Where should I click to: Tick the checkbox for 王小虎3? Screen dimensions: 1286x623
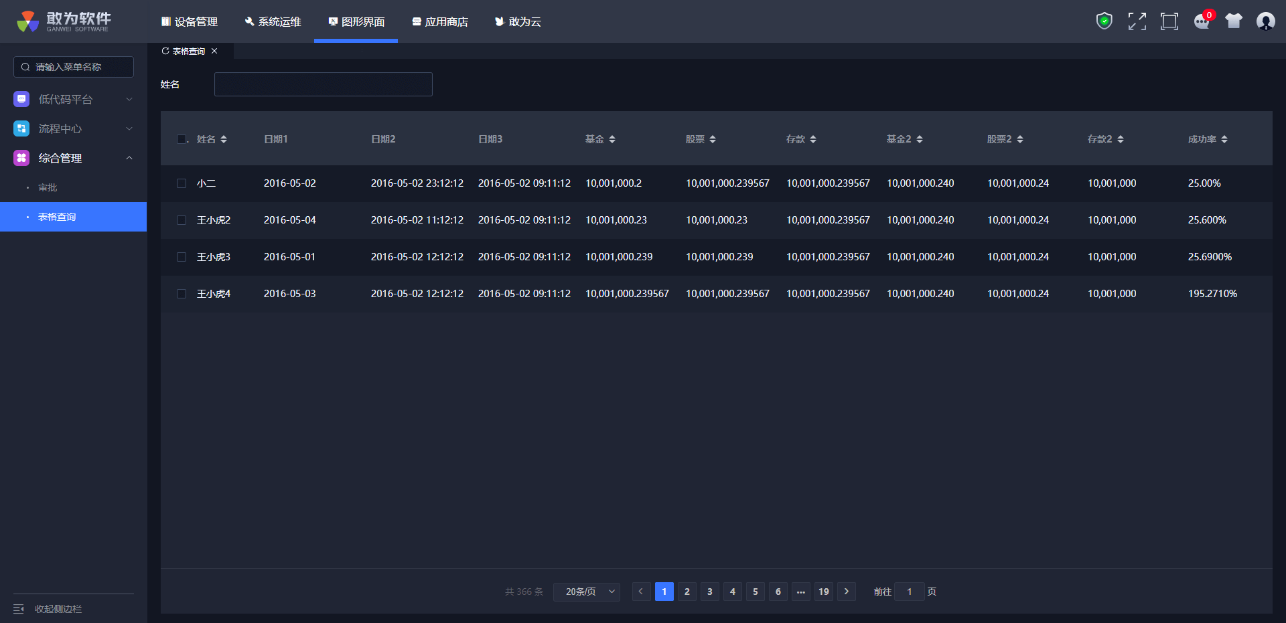182,257
